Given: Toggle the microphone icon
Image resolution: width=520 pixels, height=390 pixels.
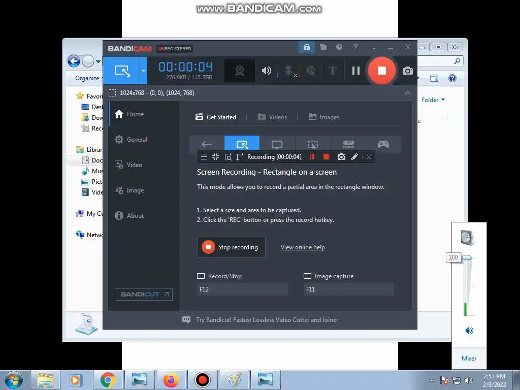Looking at the screenshot, I should click(288, 71).
